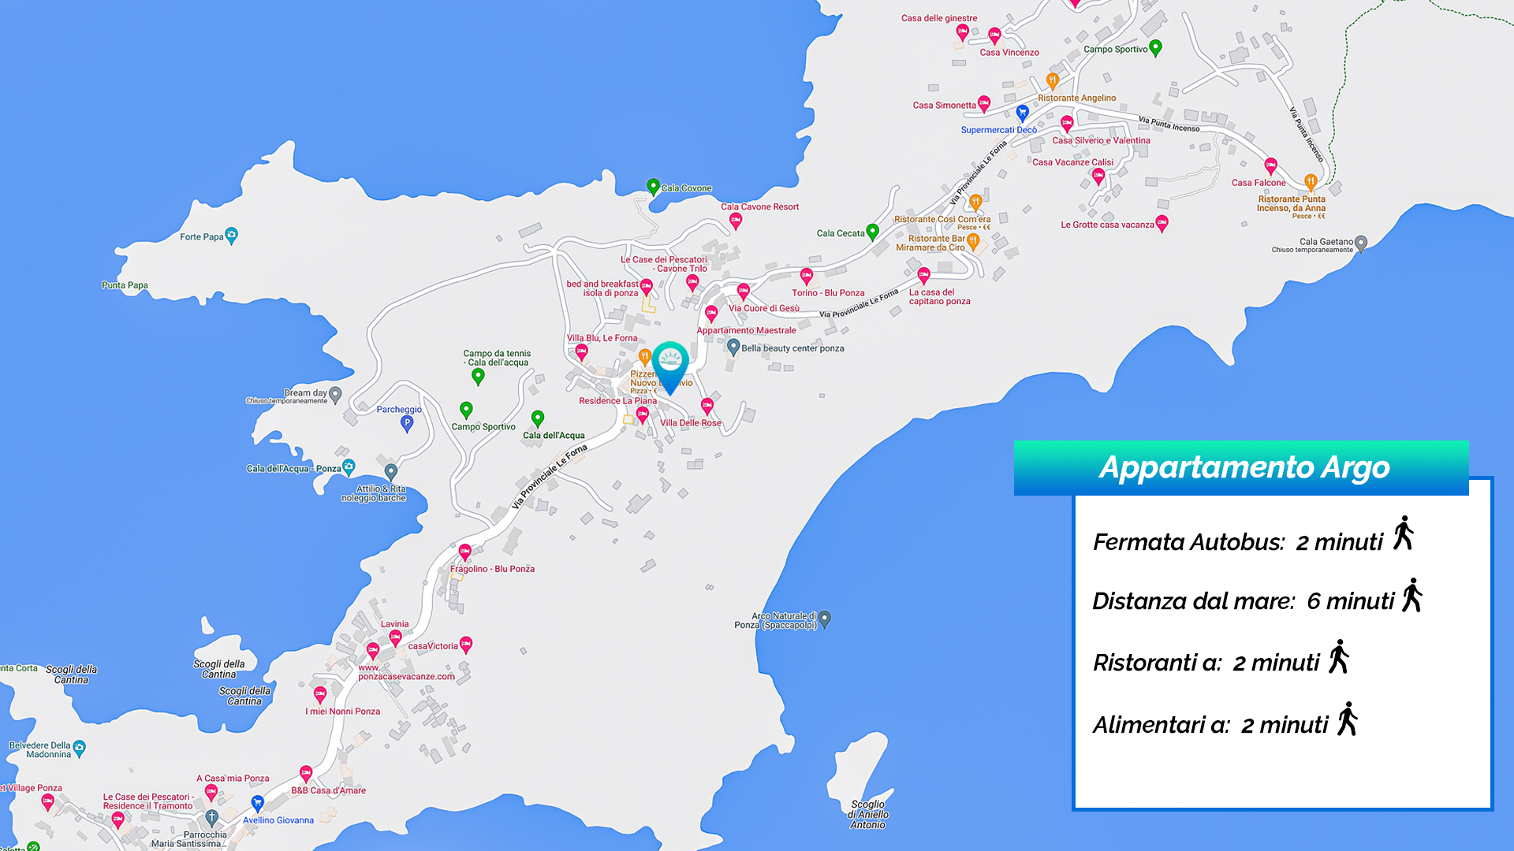This screenshot has height=851, width=1514.
Task: Click the Casa Silverio e Valentina label
Action: (1101, 140)
